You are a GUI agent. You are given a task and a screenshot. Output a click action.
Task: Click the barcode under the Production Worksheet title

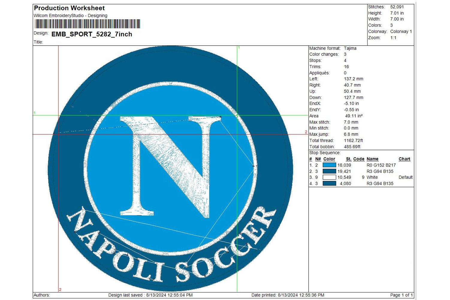(x=87, y=24)
